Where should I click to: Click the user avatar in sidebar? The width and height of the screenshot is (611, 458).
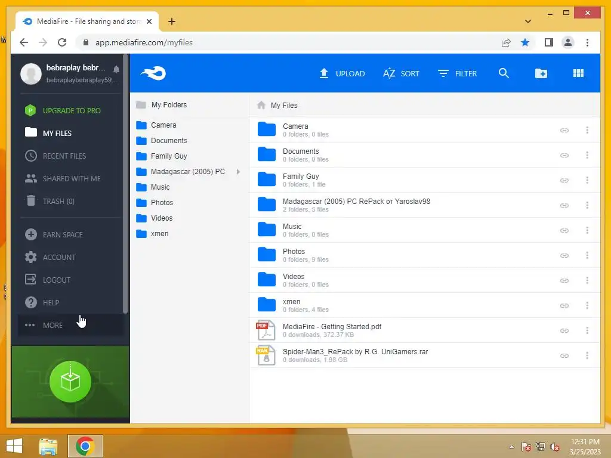click(x=31, y=73)
